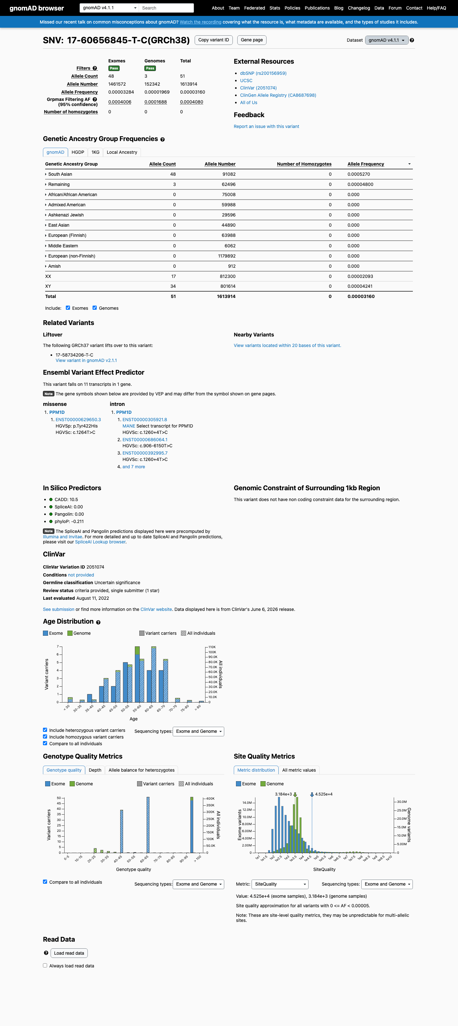The height and width of the screenshot is (1026, 458).
Task: Switch to 1KG ancestry tab
Action: point(95,152)
